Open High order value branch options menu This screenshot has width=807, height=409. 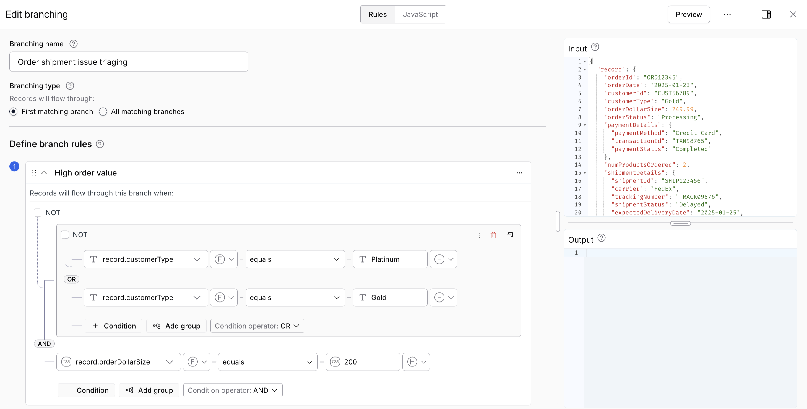tap(519, 173)
